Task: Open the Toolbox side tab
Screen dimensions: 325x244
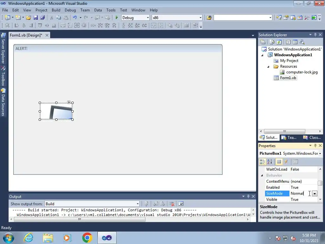Action: point(3,76)
